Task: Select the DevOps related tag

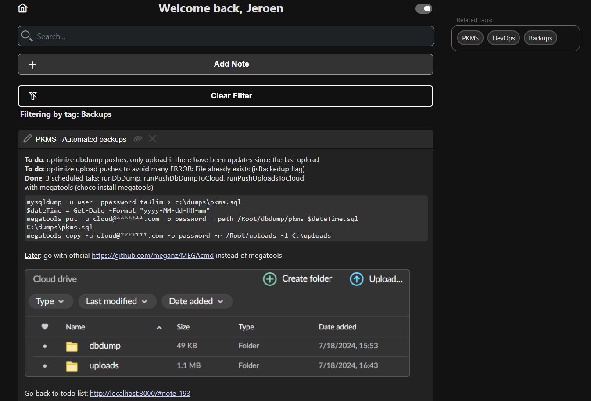Action: click(x=504, y=38)
